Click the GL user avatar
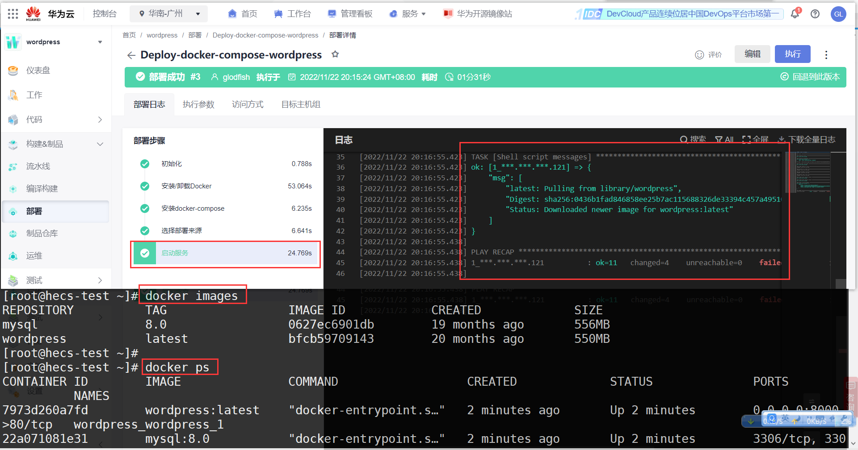This screenshot has height=450, width=858. [838, 14]
